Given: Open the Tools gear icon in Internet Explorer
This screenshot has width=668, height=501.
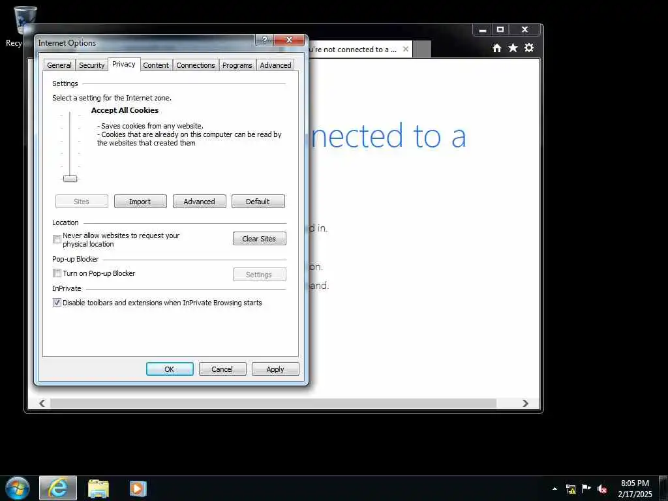Looking at the screenshot, I should tap(529, 48).
